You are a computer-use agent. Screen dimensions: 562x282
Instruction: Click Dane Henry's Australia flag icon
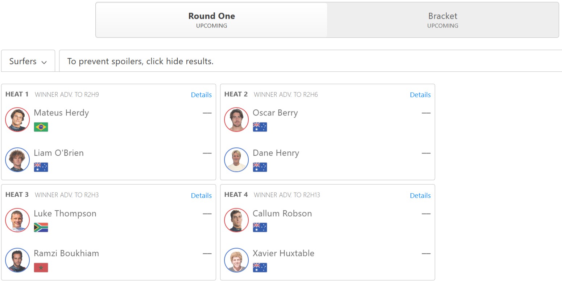point(260,167)
